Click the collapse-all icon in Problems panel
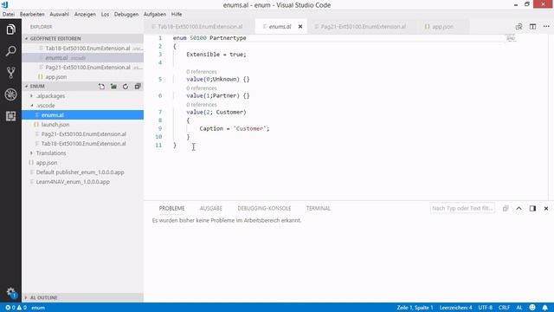554x312 pixels. pos(506,208)
